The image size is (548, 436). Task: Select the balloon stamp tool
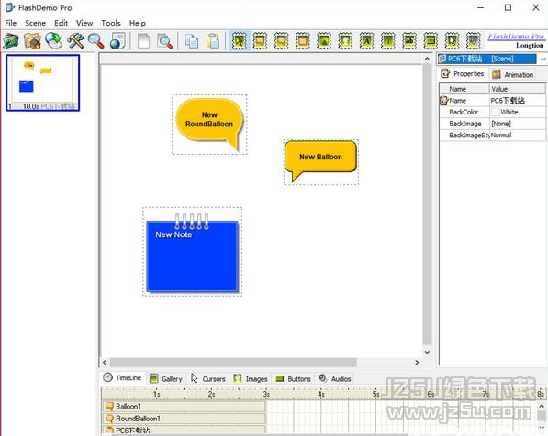point(260,40)
